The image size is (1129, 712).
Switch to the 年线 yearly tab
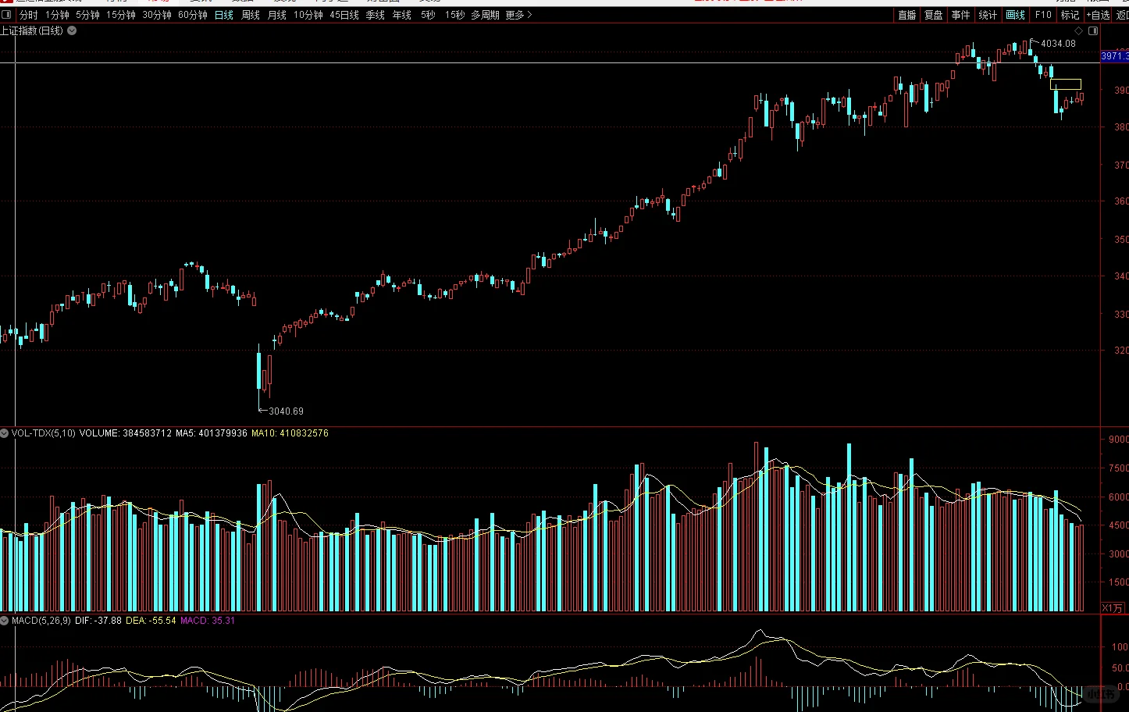tap(402, 15)
